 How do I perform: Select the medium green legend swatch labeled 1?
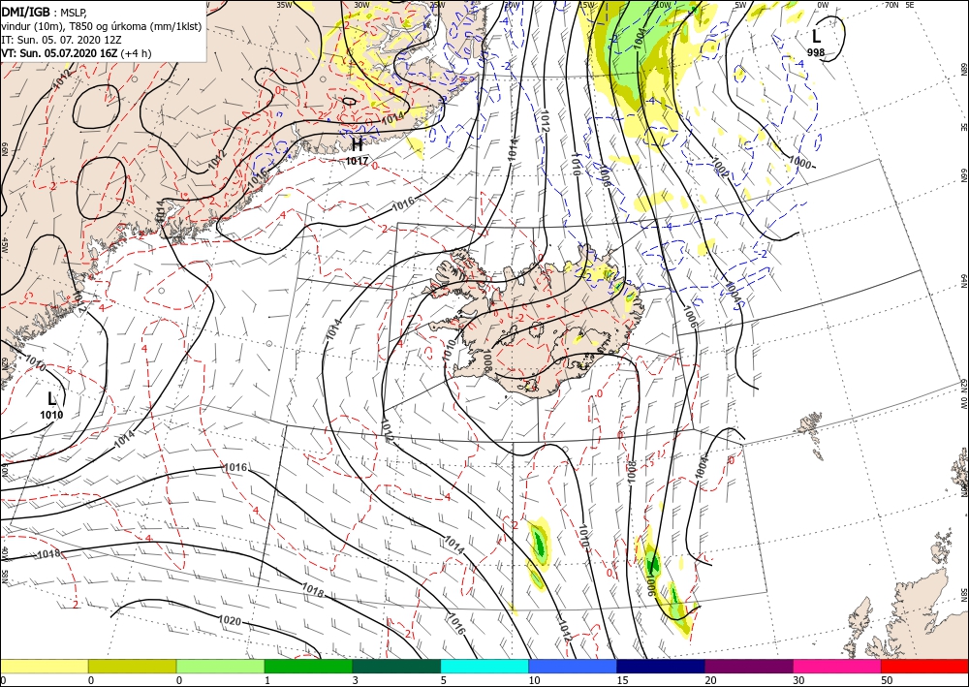(x=308, y=666)
